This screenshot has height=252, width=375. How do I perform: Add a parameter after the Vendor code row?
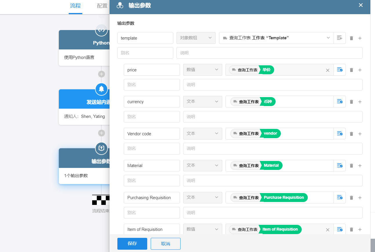click(x=360, y=134)
